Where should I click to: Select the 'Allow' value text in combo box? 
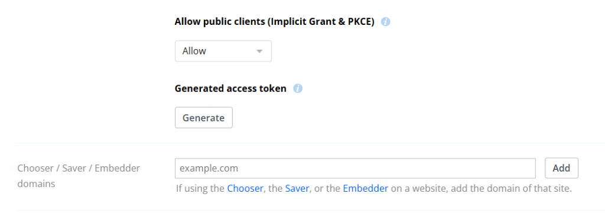pos(194,51)
